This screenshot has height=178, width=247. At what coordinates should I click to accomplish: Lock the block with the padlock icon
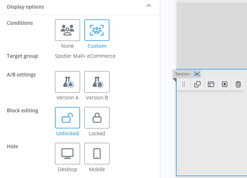97,118
